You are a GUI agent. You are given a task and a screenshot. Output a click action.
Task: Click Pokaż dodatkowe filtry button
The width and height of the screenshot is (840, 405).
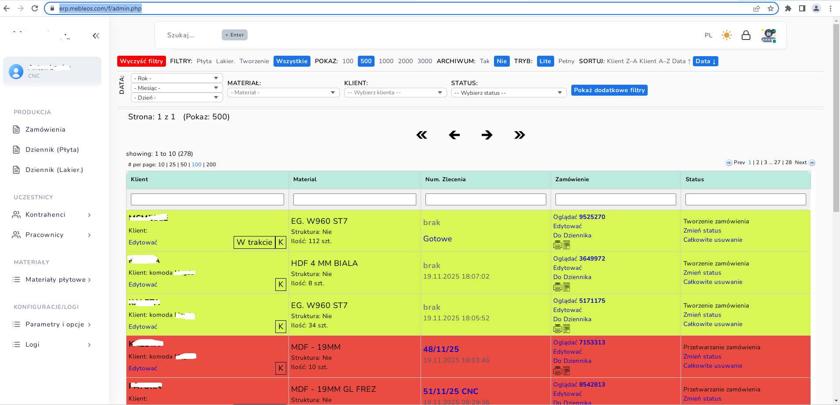point(609,90)
